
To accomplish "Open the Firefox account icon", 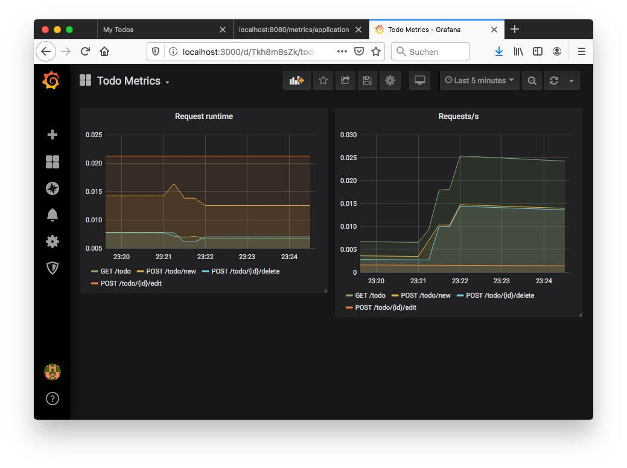I will coord(556,51).
